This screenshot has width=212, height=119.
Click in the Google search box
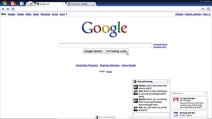click(x=105, y=45)
